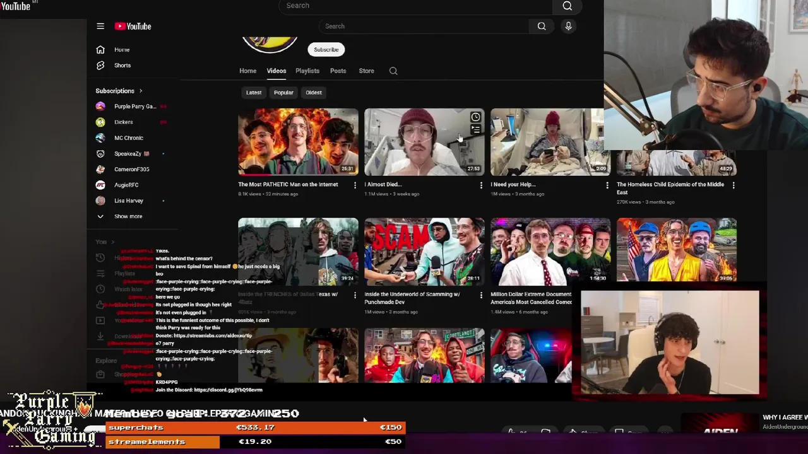Image resolution: width=808 pixels, height=454 pixels.
Task: Click the search magnifier in the outer top bar
Action: click(x=567, y=6)
